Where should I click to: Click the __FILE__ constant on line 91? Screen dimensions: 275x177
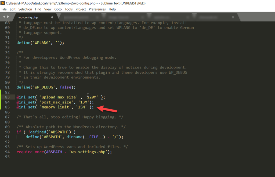(x=94, y=137)
